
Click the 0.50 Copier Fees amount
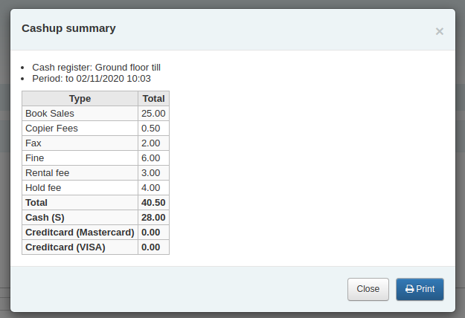(150, 129)
